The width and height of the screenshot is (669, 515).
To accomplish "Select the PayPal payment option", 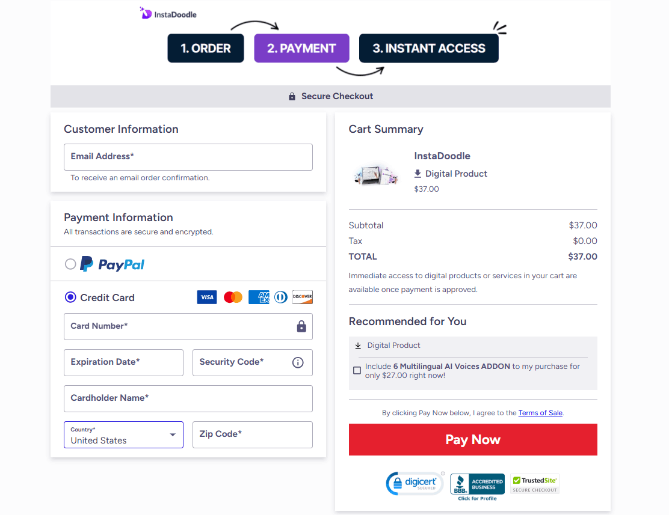I will [70, 263].
